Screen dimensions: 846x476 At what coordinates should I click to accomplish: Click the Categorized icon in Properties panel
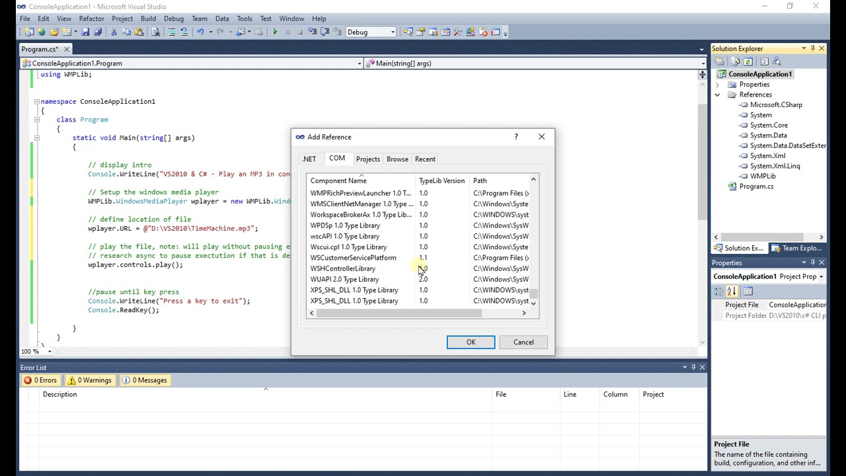click(719, 292)
